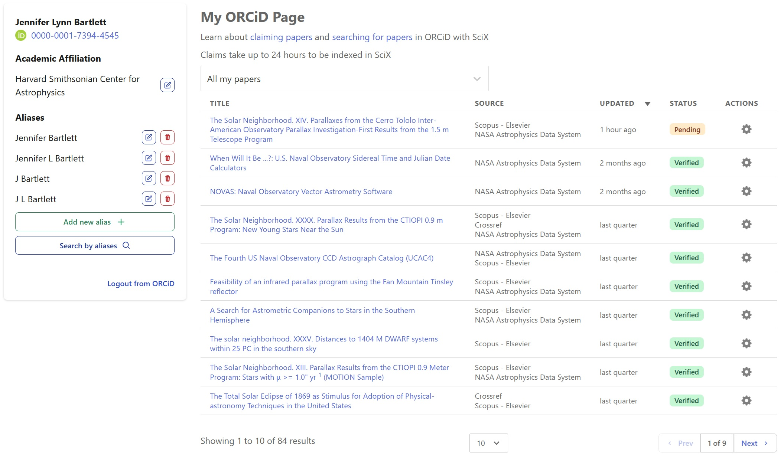The image size is (784, 461).
Task: Open actions gear for Solar Neighborhood XXXX paper
Action: click(x=746, y=224)
